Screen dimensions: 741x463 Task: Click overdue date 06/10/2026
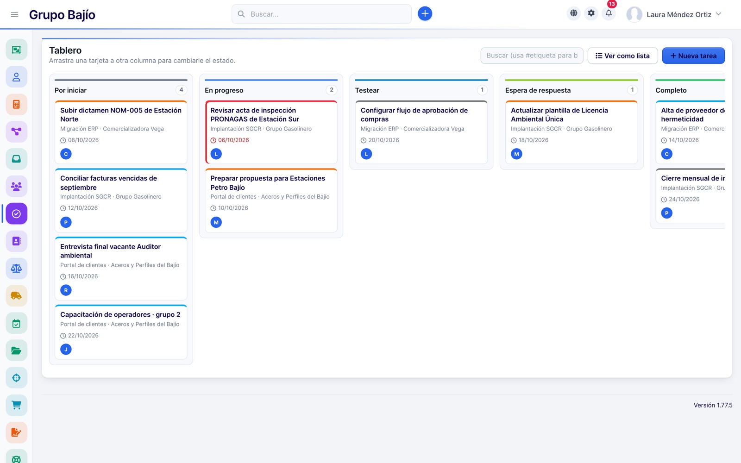point(233,140)
